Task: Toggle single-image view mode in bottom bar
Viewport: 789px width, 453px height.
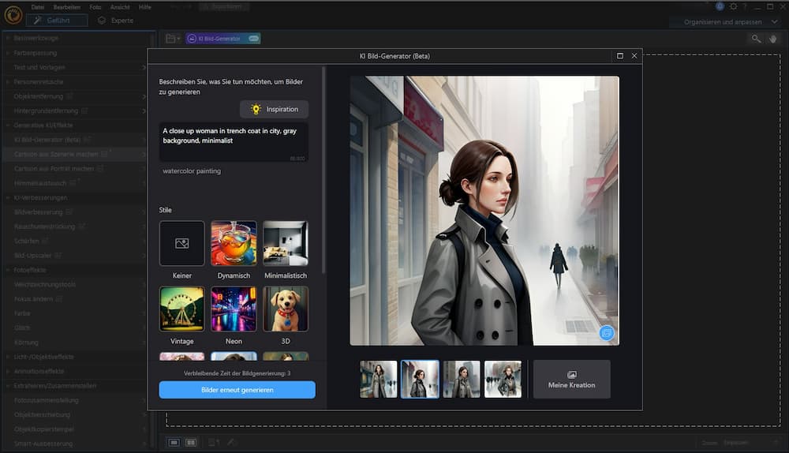Action: click(174, 443)
